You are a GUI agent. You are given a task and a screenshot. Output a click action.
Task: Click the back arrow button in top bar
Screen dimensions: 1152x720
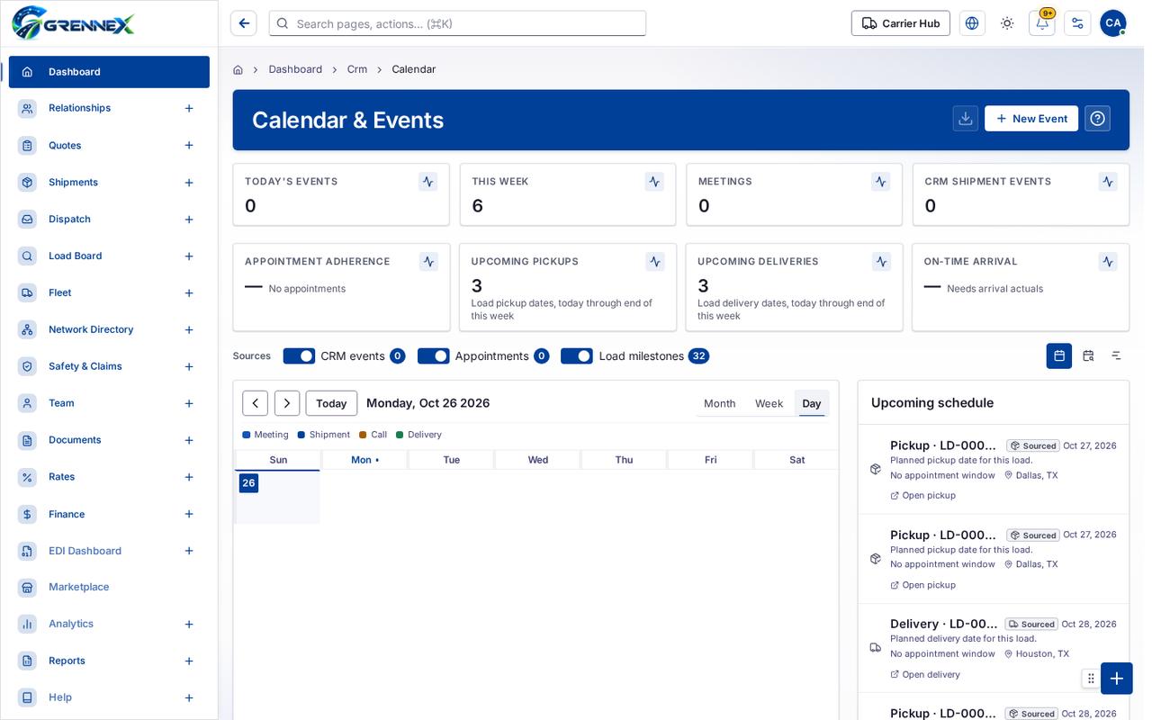(x=243, y=23)
